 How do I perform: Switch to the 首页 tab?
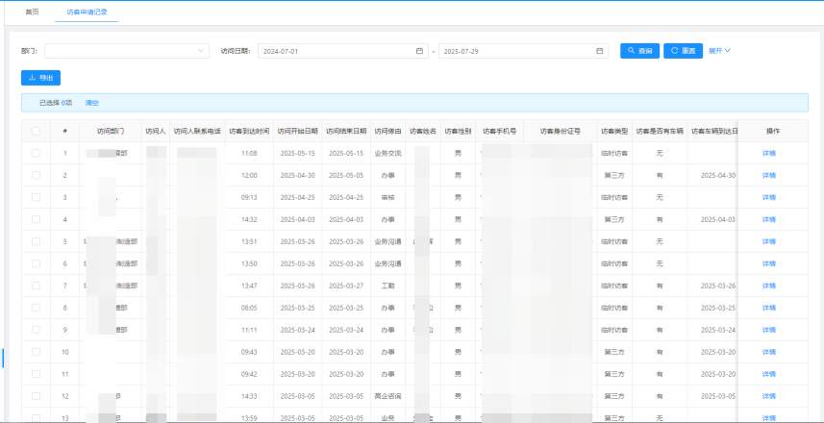click(32, 12)
